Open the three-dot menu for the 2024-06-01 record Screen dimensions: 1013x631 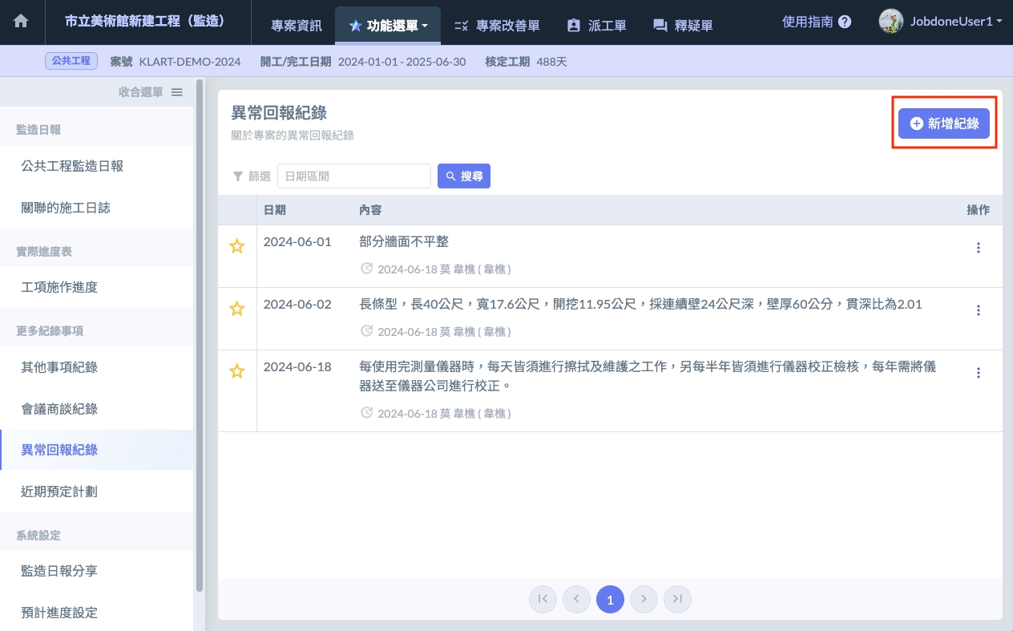(978, 248)
